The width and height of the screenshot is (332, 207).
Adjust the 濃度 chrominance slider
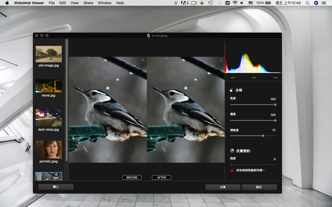pos(253,121)
